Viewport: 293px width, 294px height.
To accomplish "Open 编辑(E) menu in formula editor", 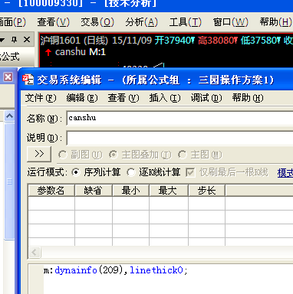I will coord(82,98).
